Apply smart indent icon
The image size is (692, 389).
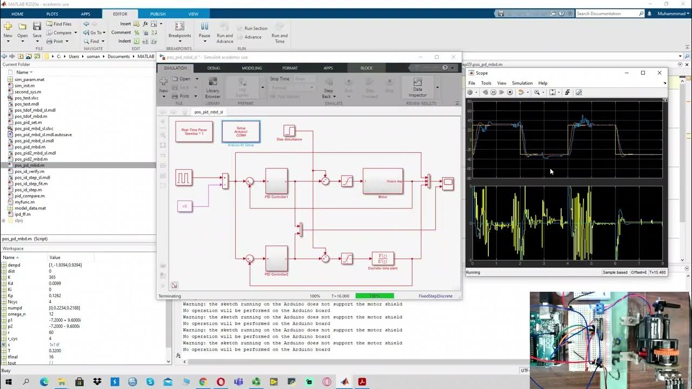point(137,41)
